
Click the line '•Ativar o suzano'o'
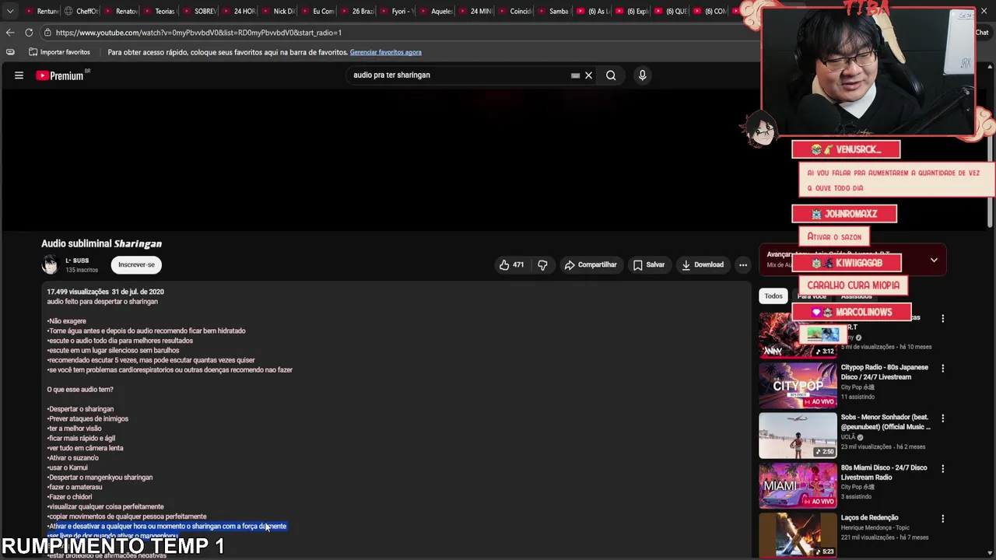tap(72, 458)
